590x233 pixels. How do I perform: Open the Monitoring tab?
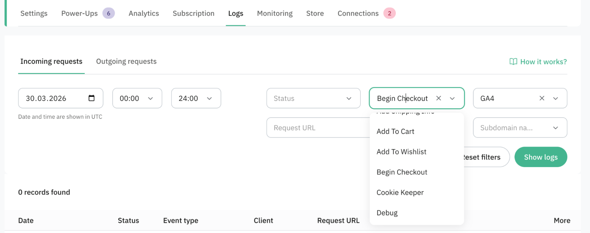(x=275, y=13)
